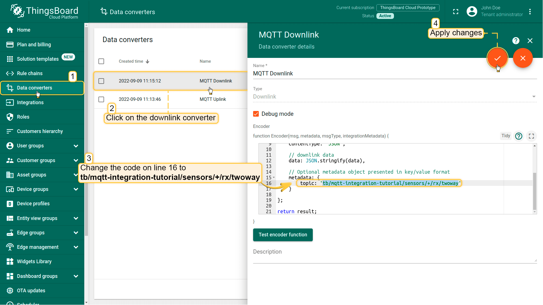Go to Rule chains page
Screen dimensions: 543x305
click(x=30, y=73)
